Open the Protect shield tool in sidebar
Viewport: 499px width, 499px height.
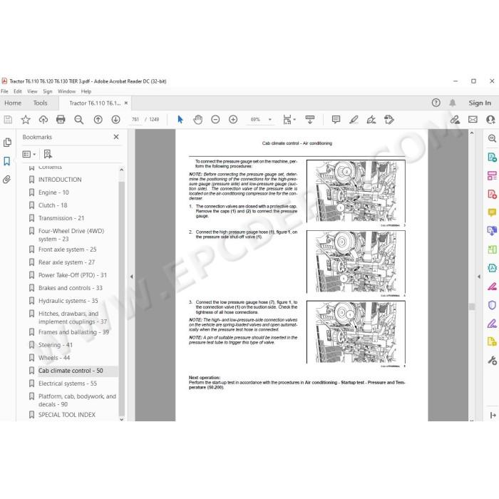click(x=492, y=305)
